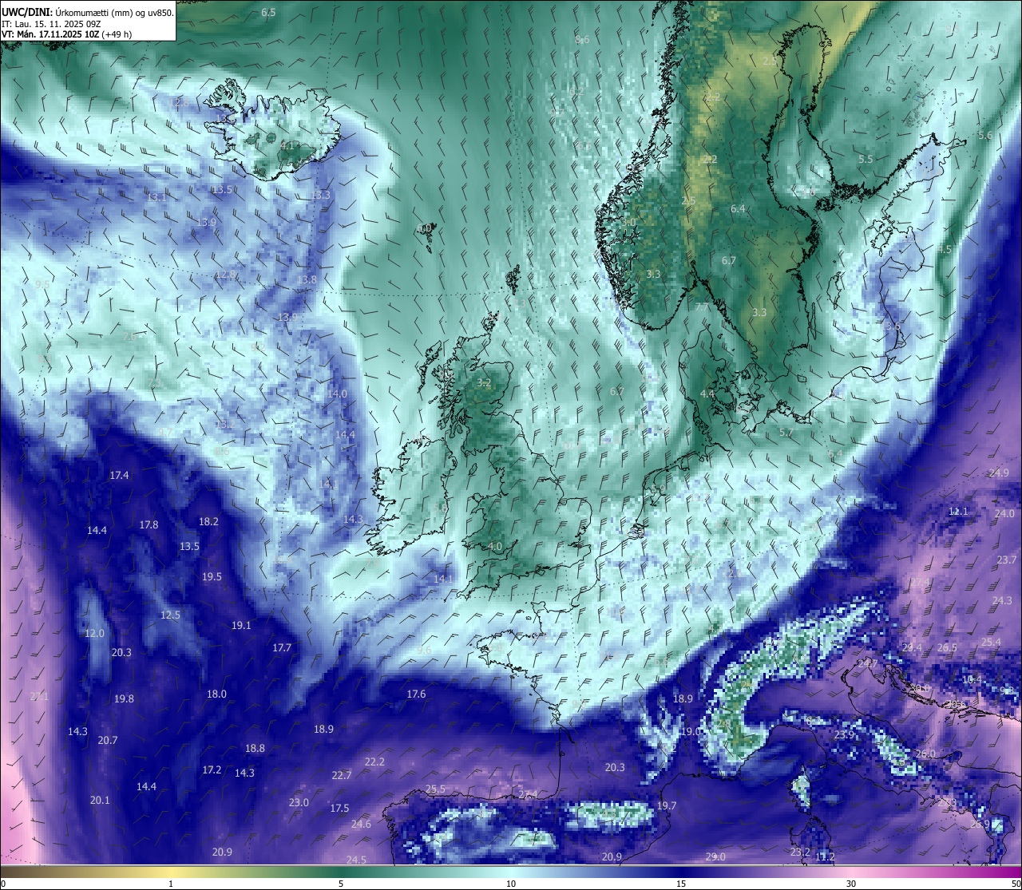Viewport: 1022px width, 890px height.
Task: Click the 5.7 value near the Baltic coast
Action: pyautogui.click(x=786, y=432)
